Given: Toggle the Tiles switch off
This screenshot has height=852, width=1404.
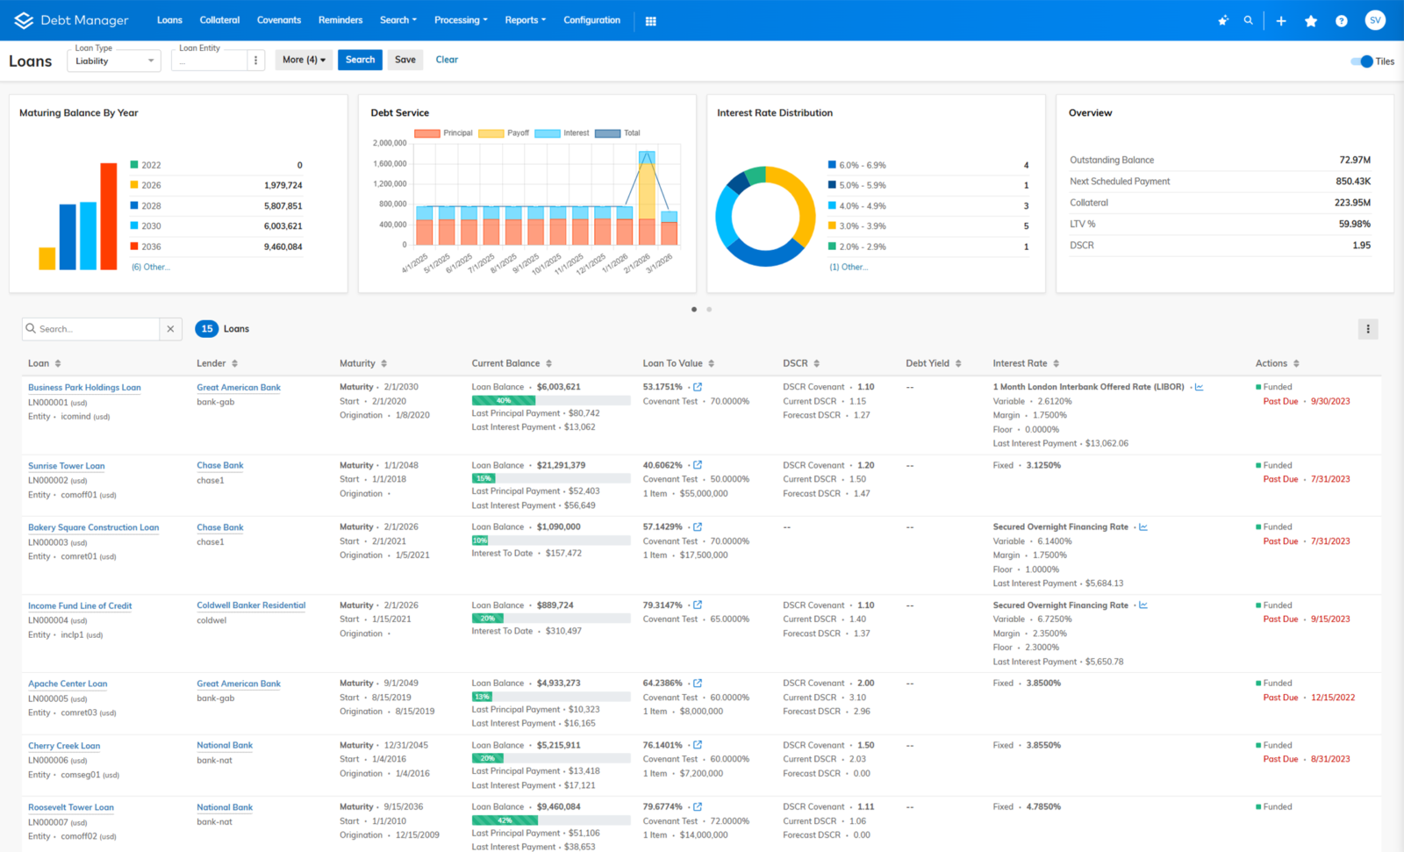Looking at the screenshot, I should click(1362, 61).
